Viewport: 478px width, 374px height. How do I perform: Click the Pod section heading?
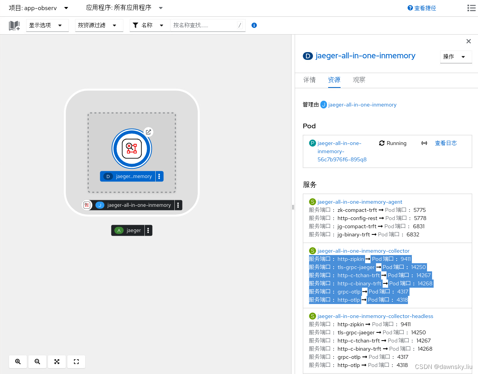pyautogui.click(x=309, y=126)
